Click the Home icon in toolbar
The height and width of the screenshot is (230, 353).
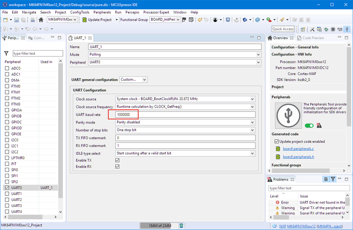click(41, 20)
